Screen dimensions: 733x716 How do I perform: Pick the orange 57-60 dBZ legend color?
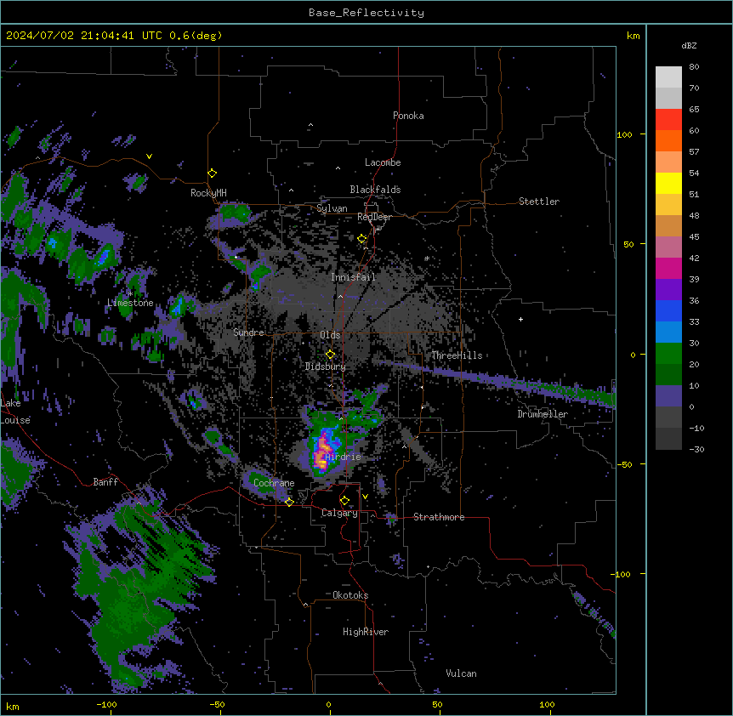(668, 140)
